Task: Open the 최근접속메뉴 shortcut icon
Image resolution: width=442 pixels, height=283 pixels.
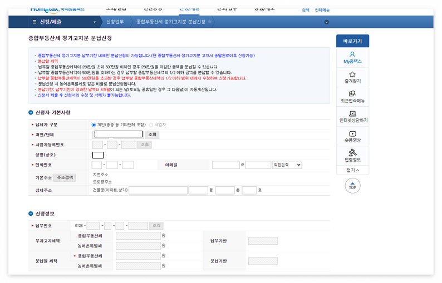Action: pos(352,97)
